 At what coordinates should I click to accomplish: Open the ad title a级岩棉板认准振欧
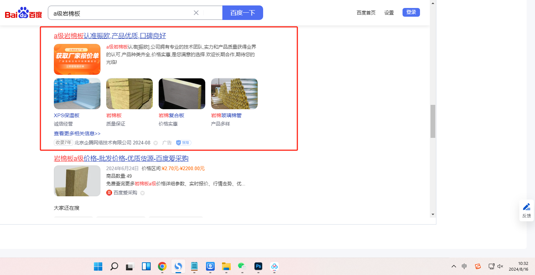110,36
